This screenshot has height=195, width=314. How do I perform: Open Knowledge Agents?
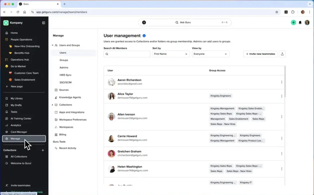(70, 97)
